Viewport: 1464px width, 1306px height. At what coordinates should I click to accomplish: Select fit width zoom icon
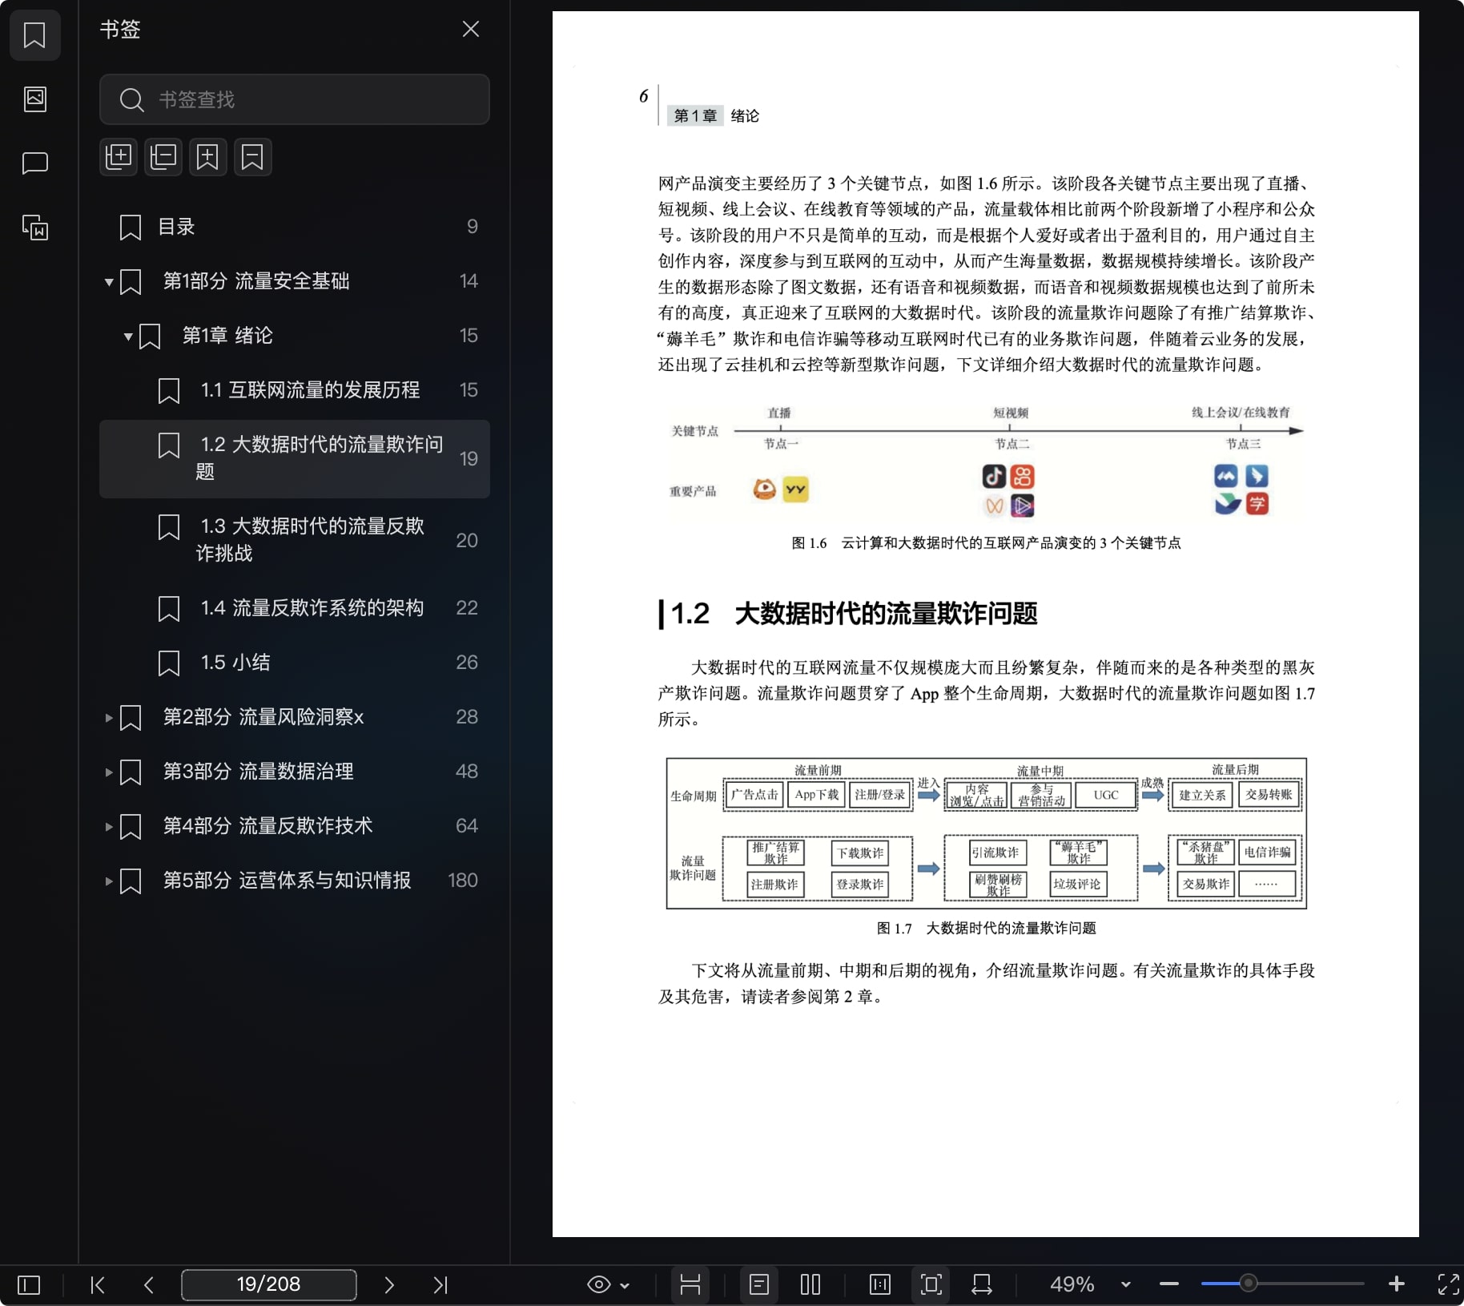click(982, 1285)
